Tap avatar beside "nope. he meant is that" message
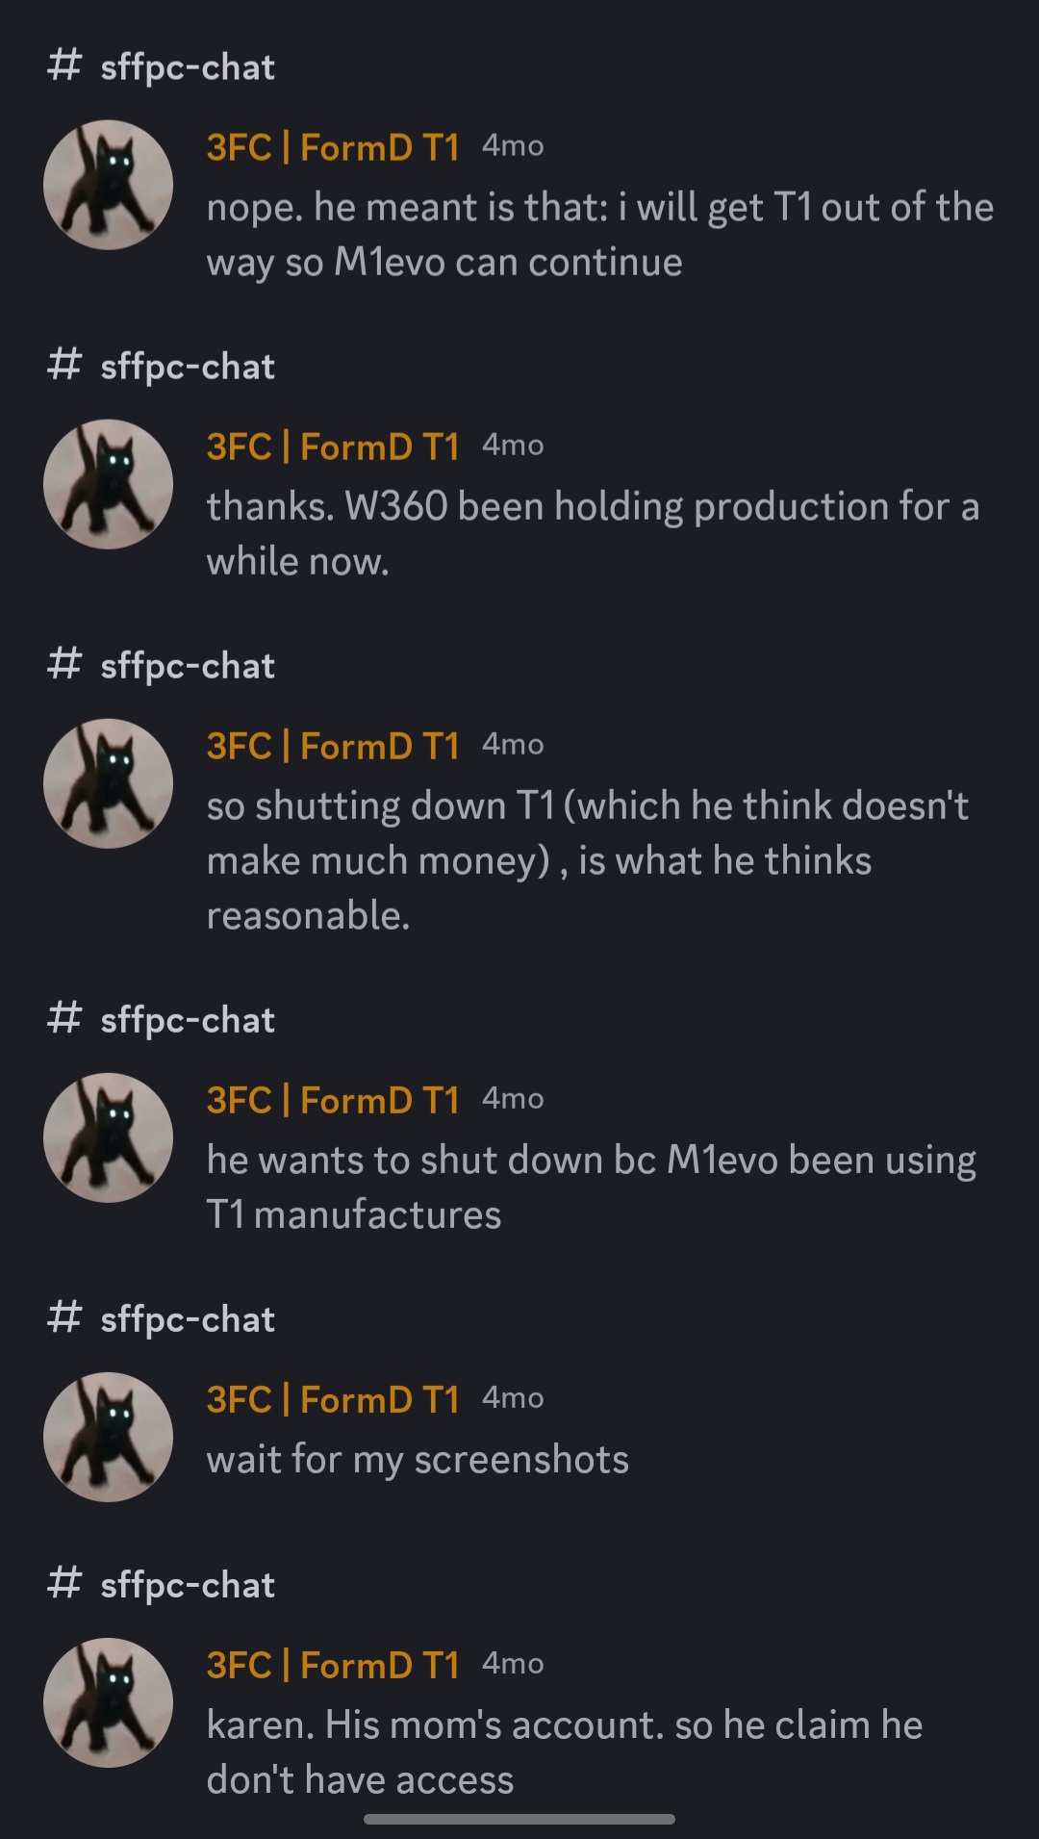Image resolution: width=1039 pixels, height=1839 pixels. pos(108,185)
